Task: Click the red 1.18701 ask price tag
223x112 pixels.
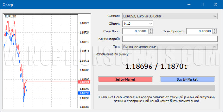Action: 84,82
